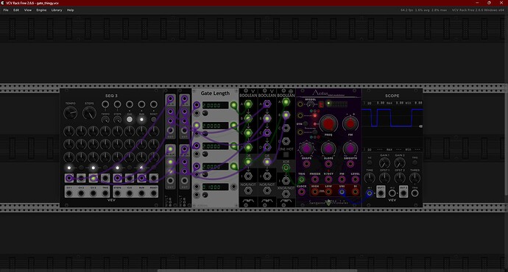Click the small knob below first Gate Length display
508x272 pixels.
205,113
